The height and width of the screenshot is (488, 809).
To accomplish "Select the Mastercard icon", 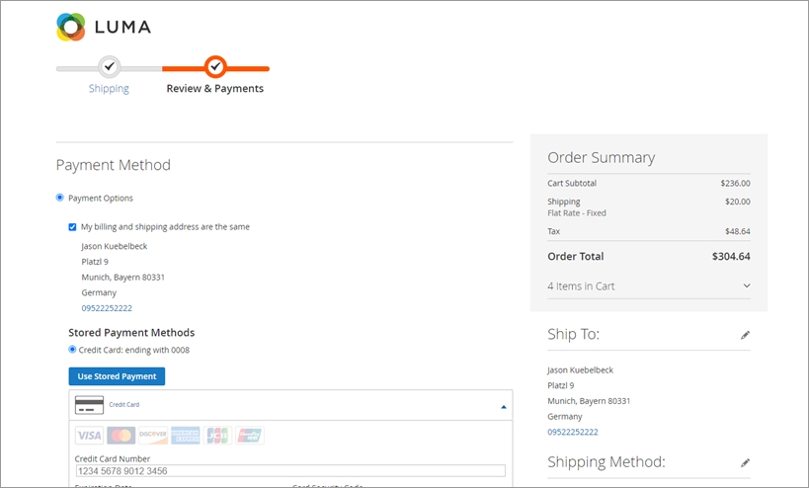I will click(121, 436).
